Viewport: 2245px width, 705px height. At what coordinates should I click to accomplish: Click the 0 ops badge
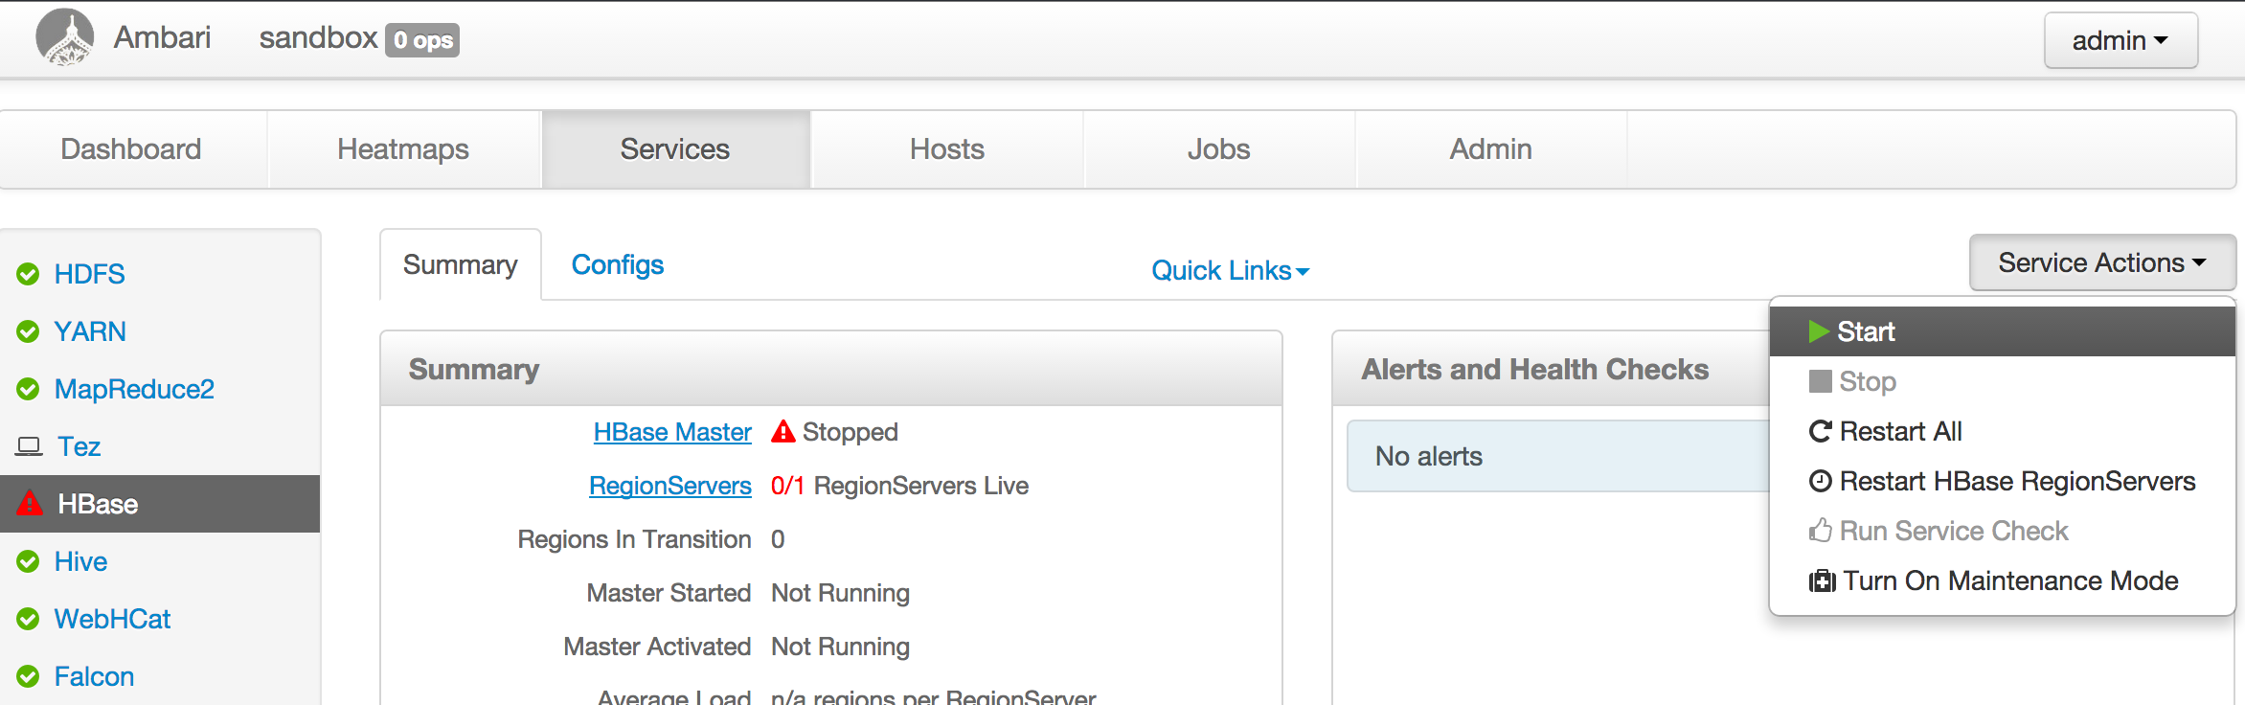[422, 40]
